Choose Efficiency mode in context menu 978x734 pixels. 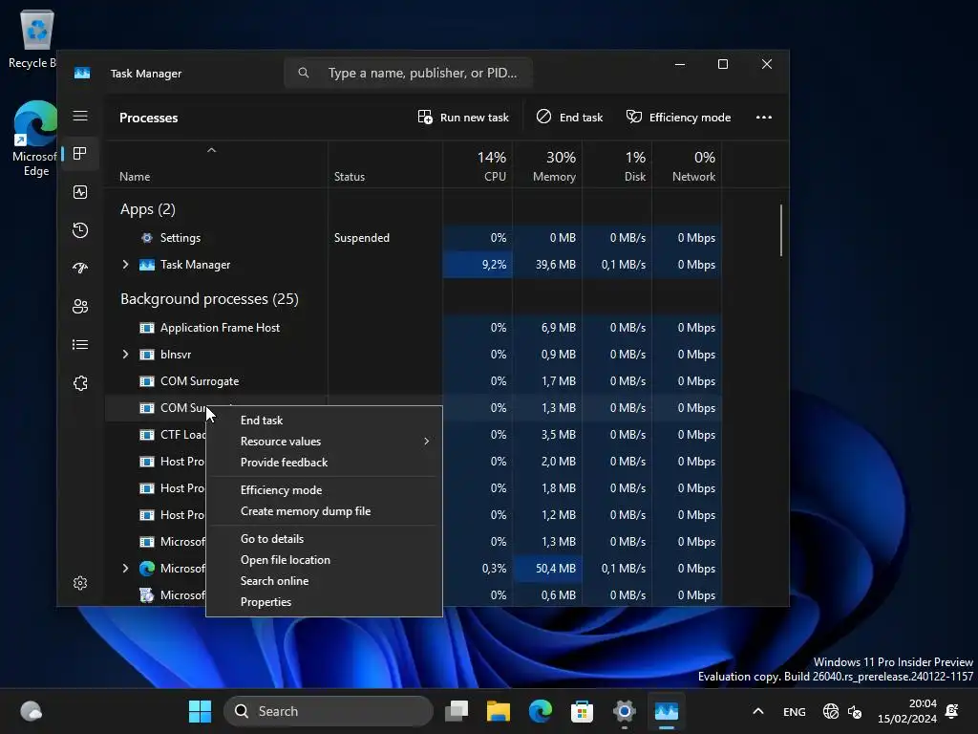pyautogui.click(x=324, y=490)
